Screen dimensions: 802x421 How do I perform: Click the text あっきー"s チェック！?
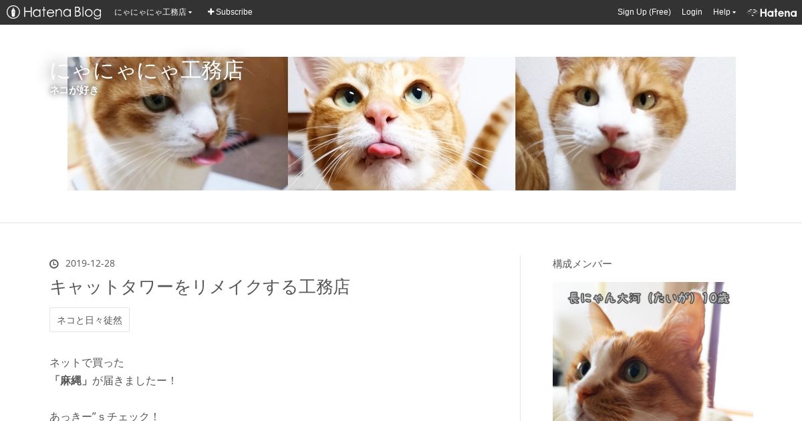click(x=105, y=416)
